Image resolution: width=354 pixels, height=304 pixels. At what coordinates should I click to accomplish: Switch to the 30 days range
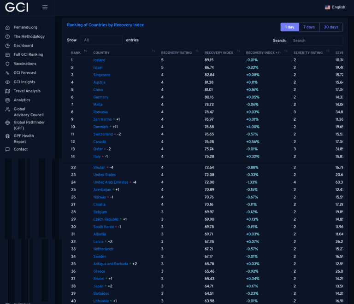click(330, 27)
